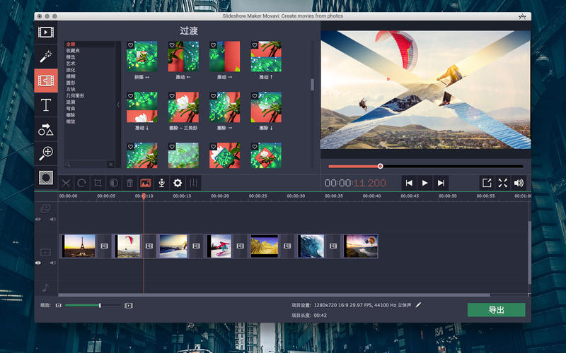Favorite the 拼图 ↔ transition heart
The image size is (566, 353).
131,45
